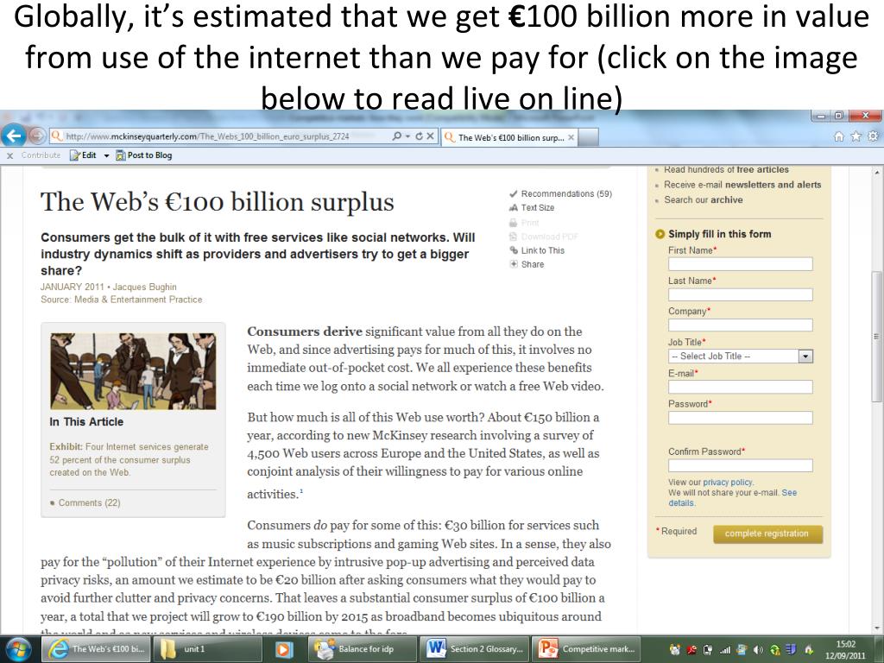Screen dimensions: 884x663
Task: Click the speaker volume tray icon
Action: (x=758, y=649)
